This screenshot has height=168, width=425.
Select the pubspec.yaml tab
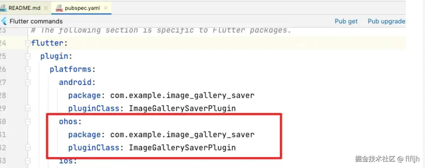(x=82, y=8)
